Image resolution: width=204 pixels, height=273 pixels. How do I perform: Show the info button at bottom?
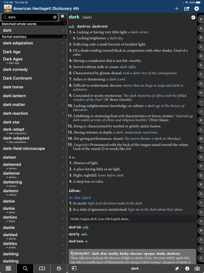187,268
